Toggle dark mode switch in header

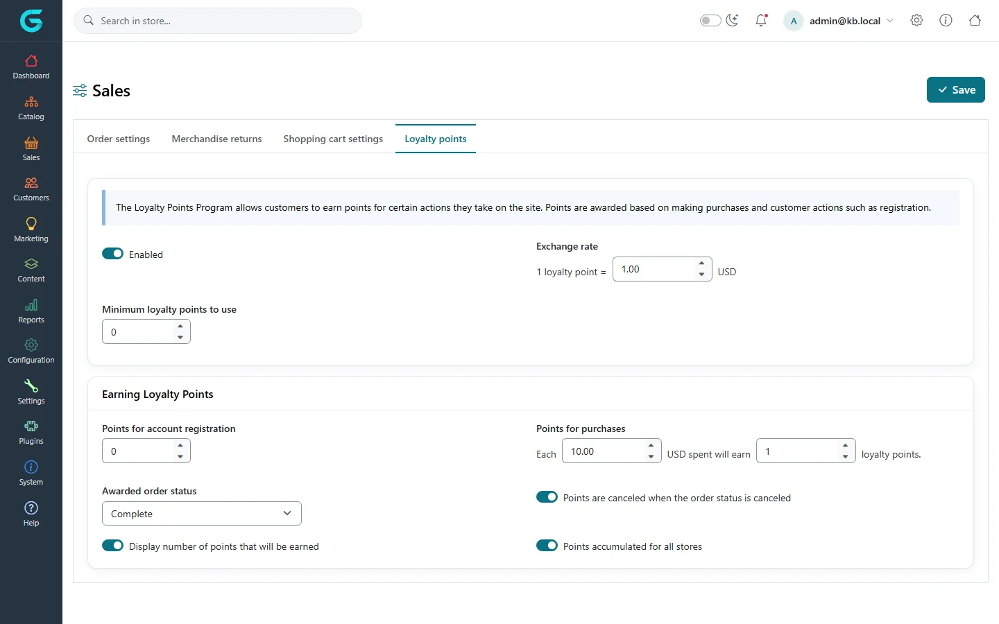[710, 21]
